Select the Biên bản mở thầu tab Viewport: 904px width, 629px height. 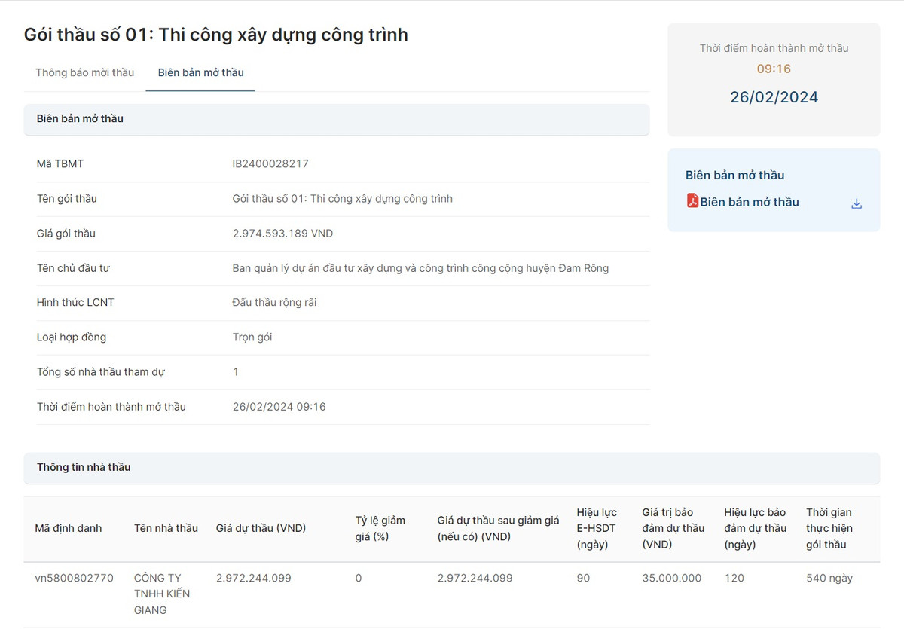tap(200, 72)
